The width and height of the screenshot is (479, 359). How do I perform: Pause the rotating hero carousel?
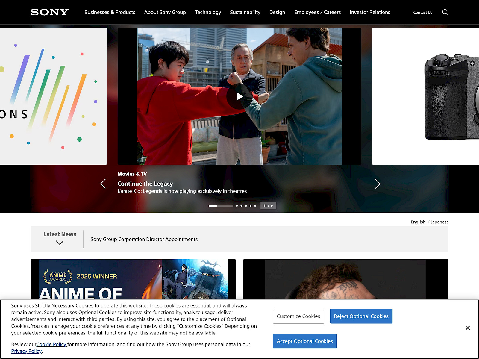(268, 206)
